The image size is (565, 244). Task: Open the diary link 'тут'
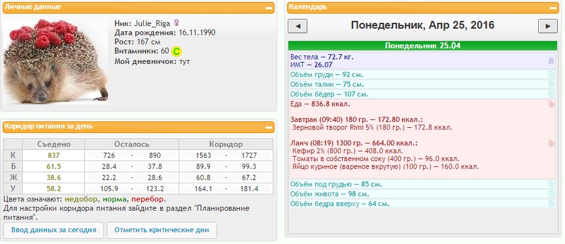[x=184, y=61]
